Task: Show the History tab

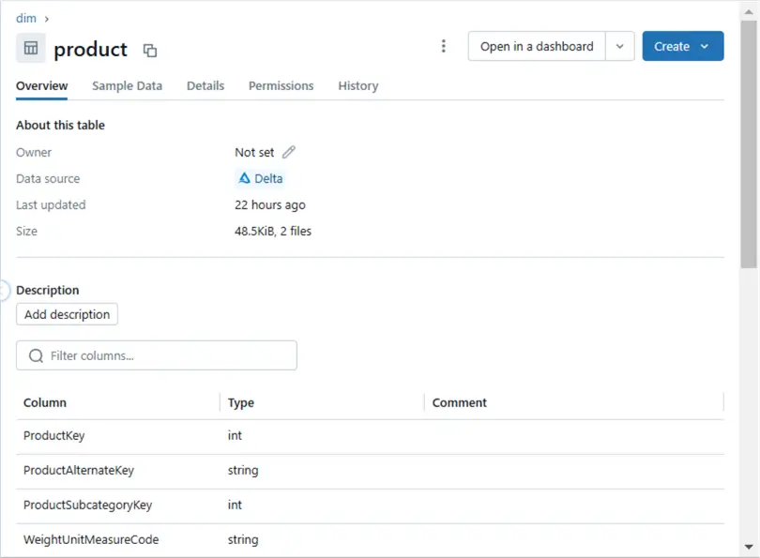Action: (358, 85)
